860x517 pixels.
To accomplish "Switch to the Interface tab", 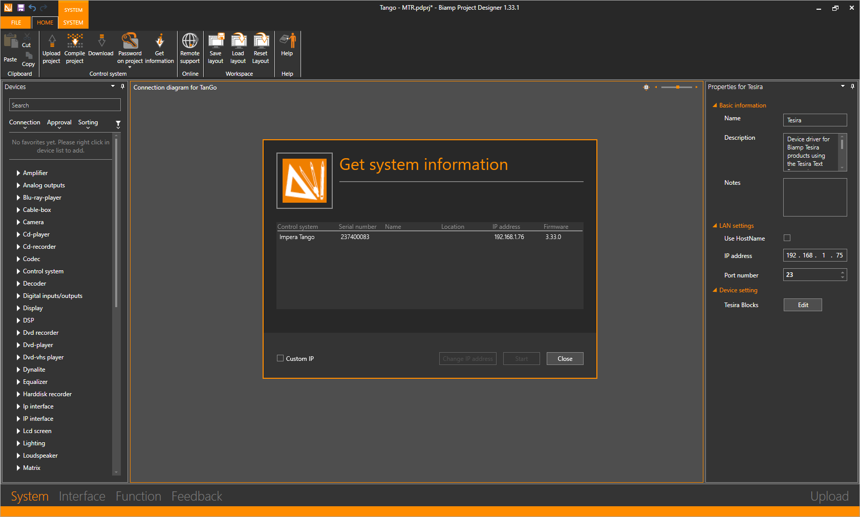I will pos(82,496).
